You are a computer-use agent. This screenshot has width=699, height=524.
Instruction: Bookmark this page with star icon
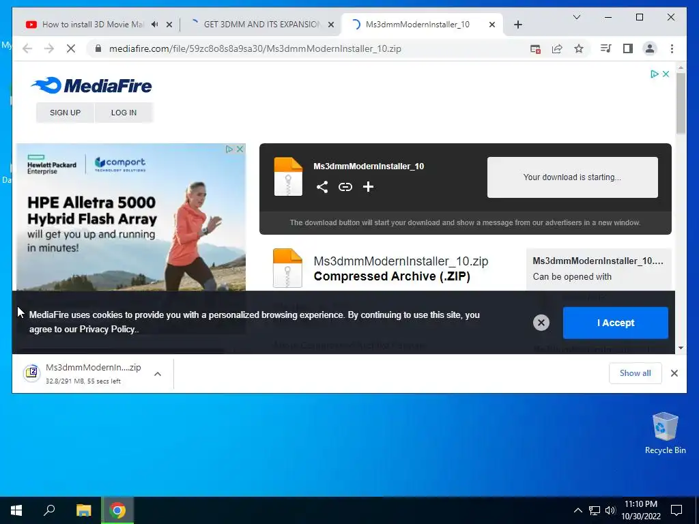coord(579,48)
